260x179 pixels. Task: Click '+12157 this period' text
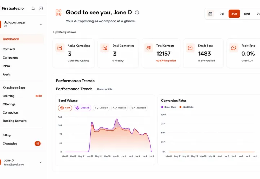click(x=165, y=61)
